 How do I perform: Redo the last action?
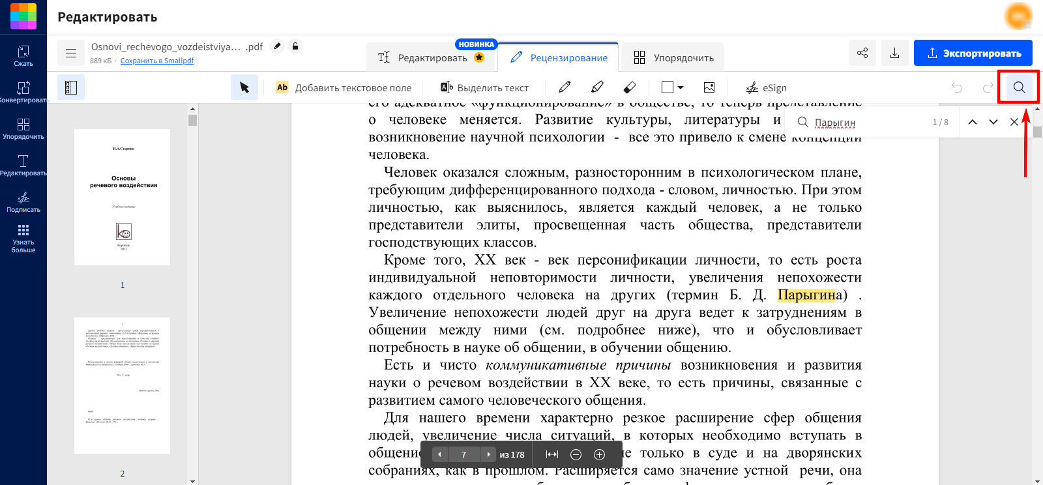point(988,87)
